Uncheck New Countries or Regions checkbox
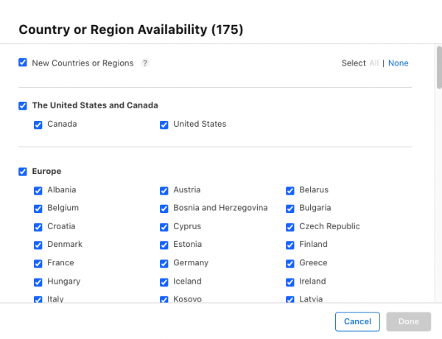This screenshot has width=442, height=339. click(x=23, y=63)
